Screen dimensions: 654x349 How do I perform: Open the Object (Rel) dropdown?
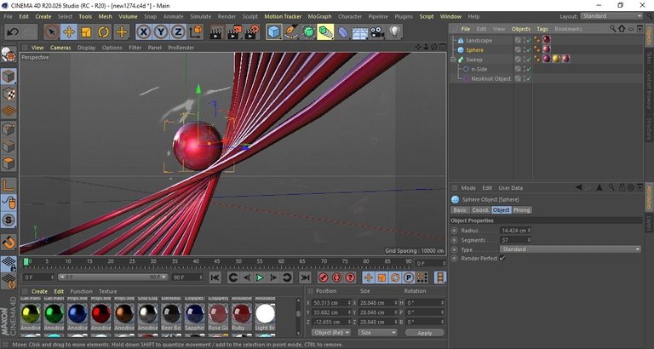331,333
